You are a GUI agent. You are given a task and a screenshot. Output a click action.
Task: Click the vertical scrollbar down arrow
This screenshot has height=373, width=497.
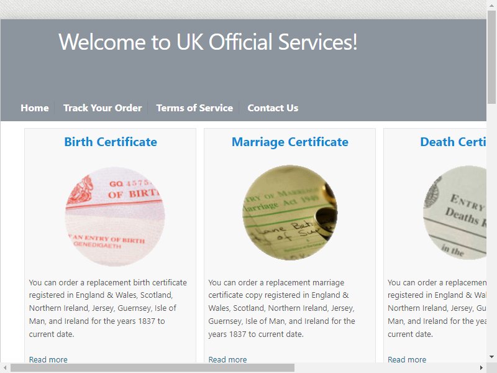(x=491, y=357)
